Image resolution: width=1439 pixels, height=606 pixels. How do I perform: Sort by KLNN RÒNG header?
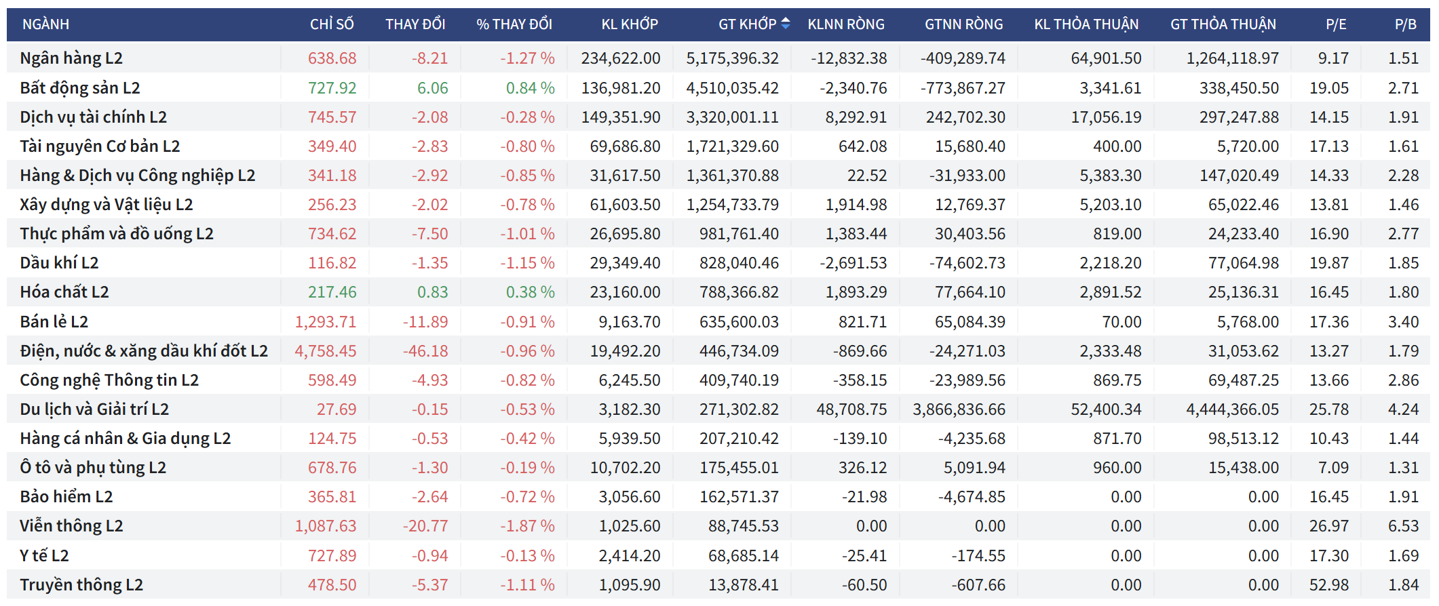tap(845, 24)
